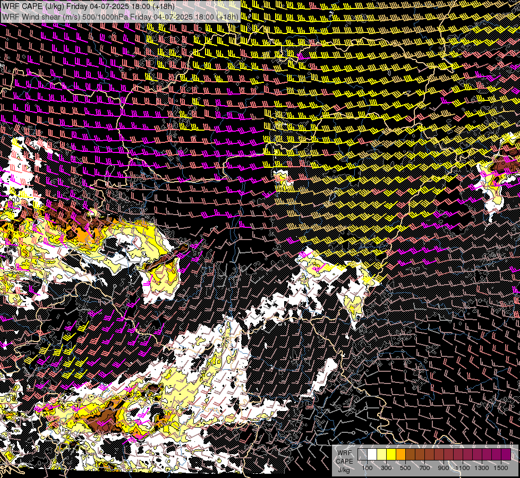
Task: Click the brown 500–600 legend swatch
Action: point(410,454)
